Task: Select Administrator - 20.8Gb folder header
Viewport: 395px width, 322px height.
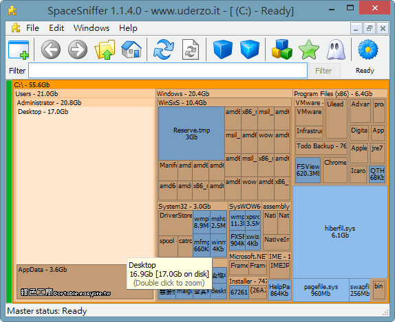Action: (x=85, y=102)
